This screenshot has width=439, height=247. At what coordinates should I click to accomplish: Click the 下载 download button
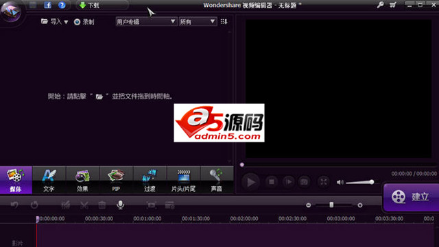[x=89, y=5]
